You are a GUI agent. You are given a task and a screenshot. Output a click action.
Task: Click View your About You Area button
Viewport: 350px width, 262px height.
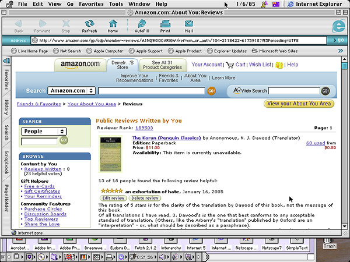click(x=299, y=104)
